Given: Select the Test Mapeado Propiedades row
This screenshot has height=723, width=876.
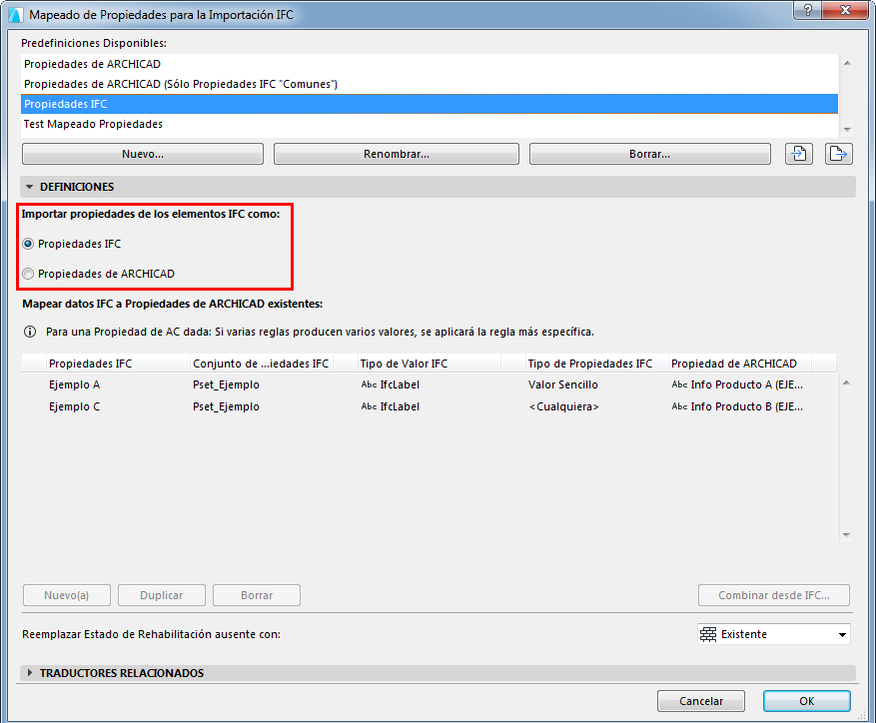Looking at the screenshot, I should (x=430, y=124).
